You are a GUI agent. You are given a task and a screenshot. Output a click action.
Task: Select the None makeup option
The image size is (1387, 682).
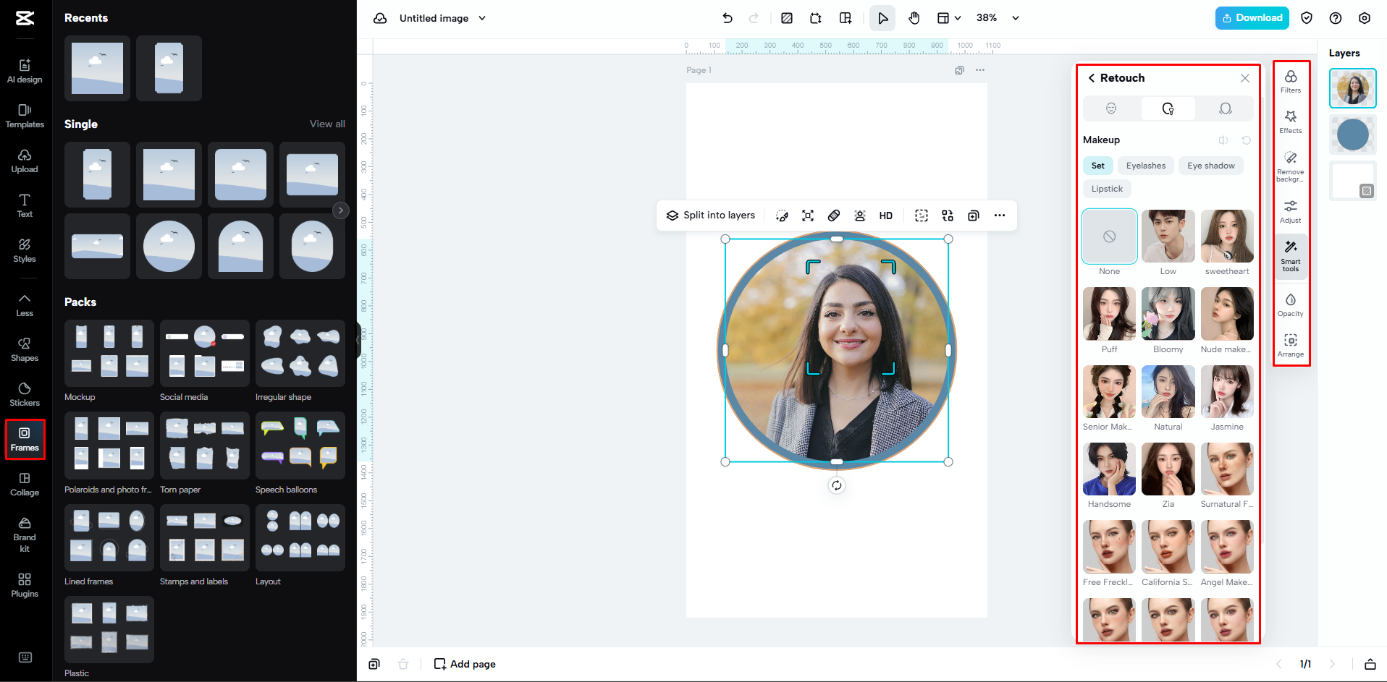(x=1108, y=236)
